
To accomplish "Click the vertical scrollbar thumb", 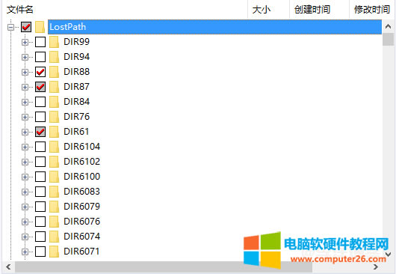I will [389, 39].
